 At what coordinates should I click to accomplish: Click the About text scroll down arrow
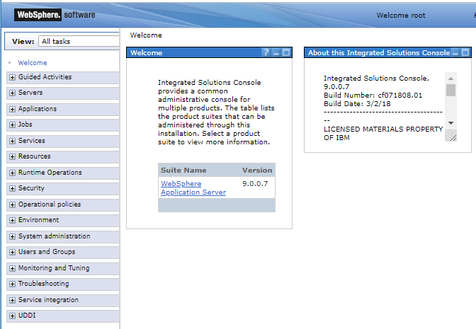(x=450, y=123)
